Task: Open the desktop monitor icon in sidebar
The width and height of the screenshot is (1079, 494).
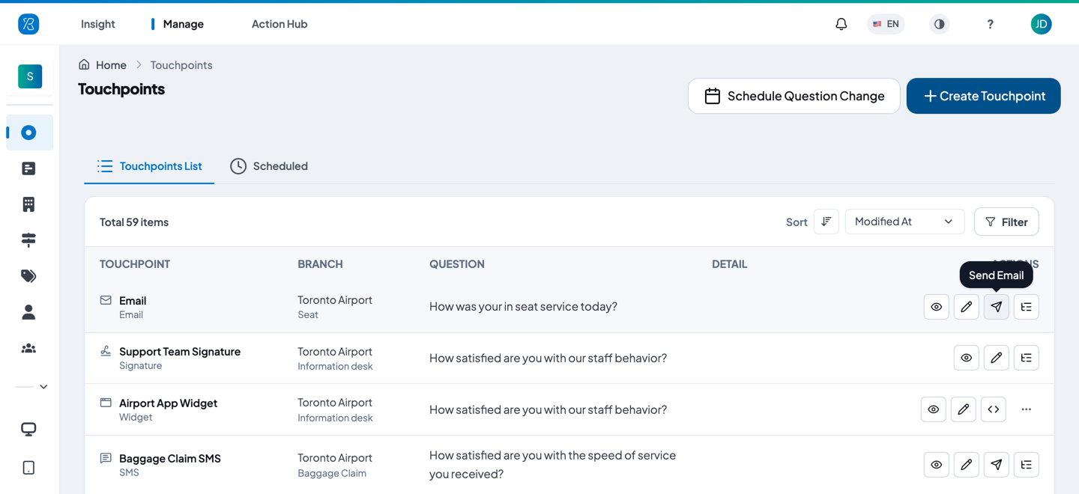Action: (x=28, y=429)
